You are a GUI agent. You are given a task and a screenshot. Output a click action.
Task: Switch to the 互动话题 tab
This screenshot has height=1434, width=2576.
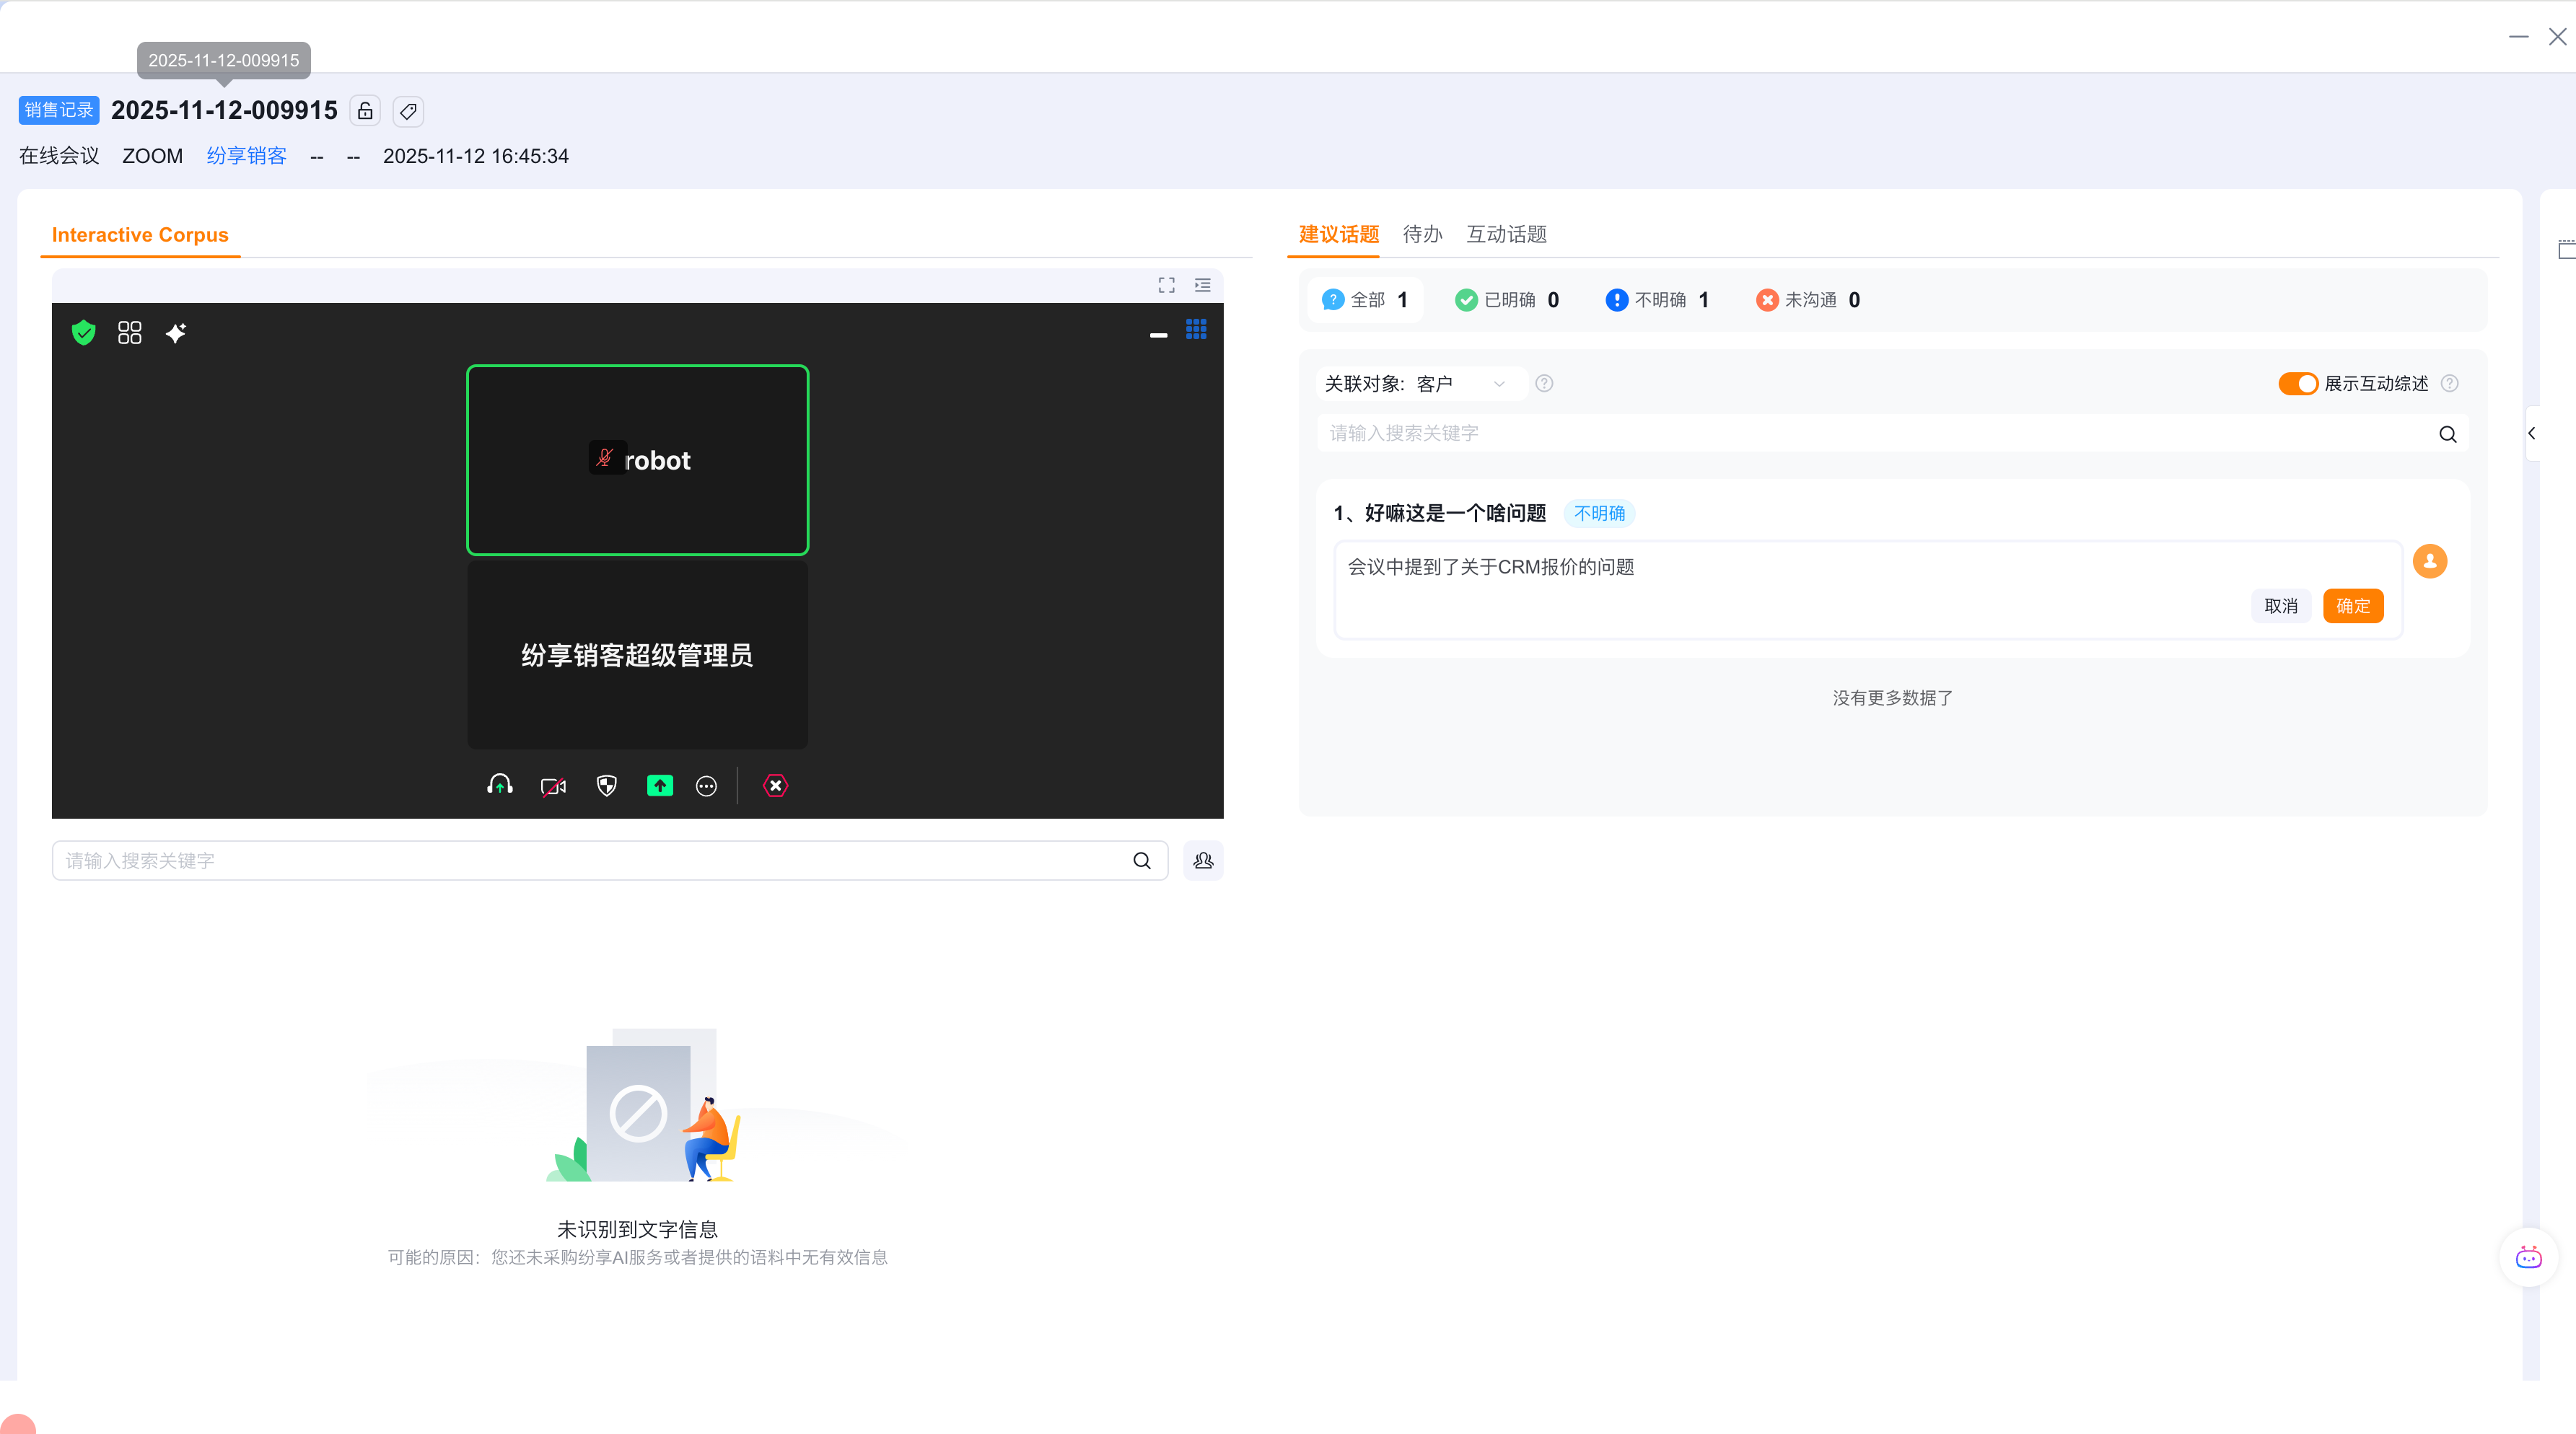click(x=1506, y=234)
